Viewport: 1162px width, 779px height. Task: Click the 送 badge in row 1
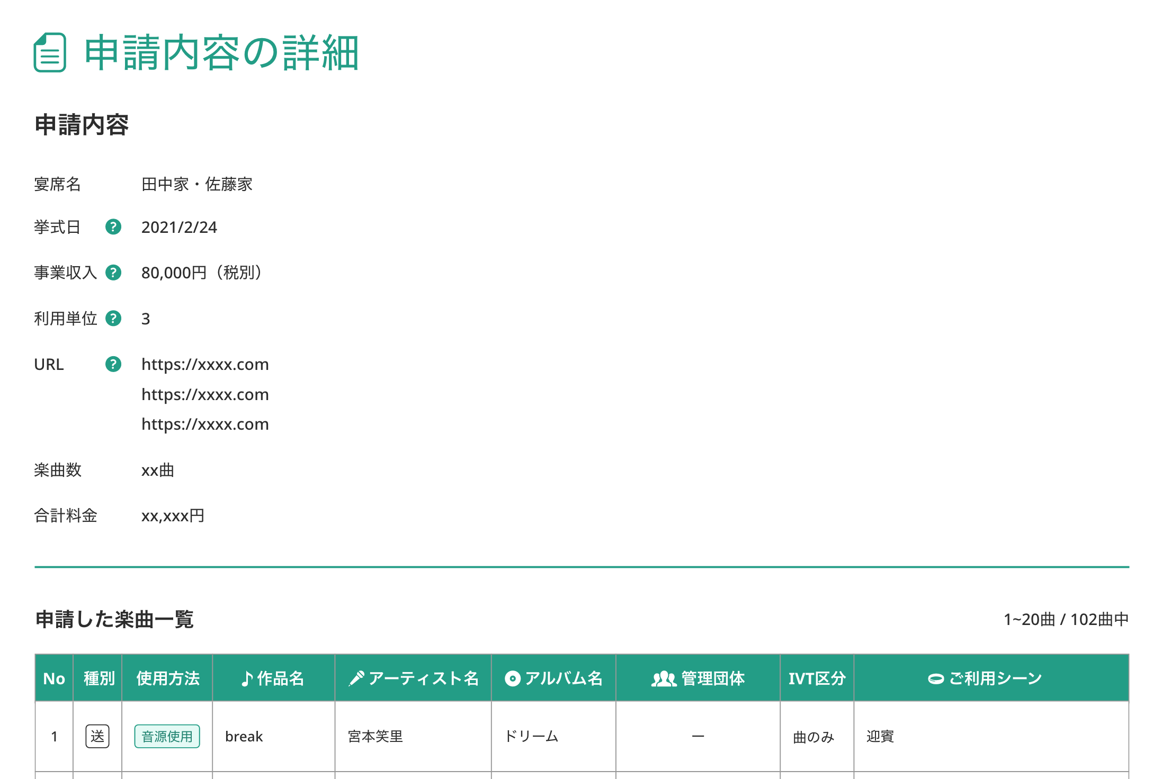point(97,736)
